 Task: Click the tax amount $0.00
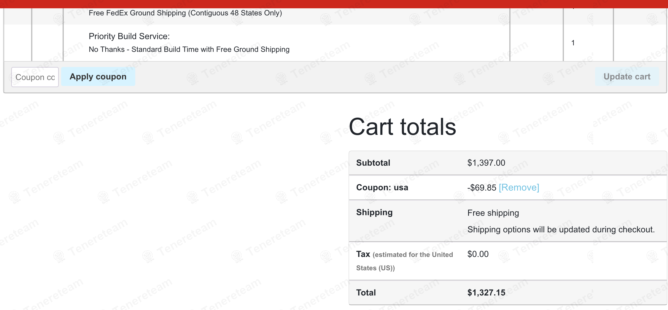point(478,254)
